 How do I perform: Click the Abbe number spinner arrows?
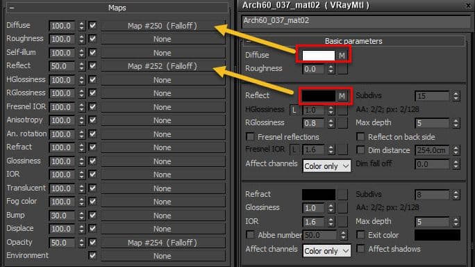pyautogui.click(x=343, y=235)
